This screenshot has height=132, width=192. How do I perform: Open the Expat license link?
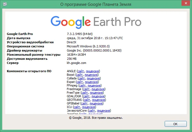91,82
